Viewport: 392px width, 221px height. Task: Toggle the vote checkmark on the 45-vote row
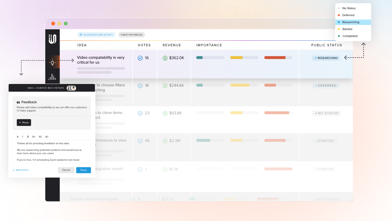[x=140, y=141]
